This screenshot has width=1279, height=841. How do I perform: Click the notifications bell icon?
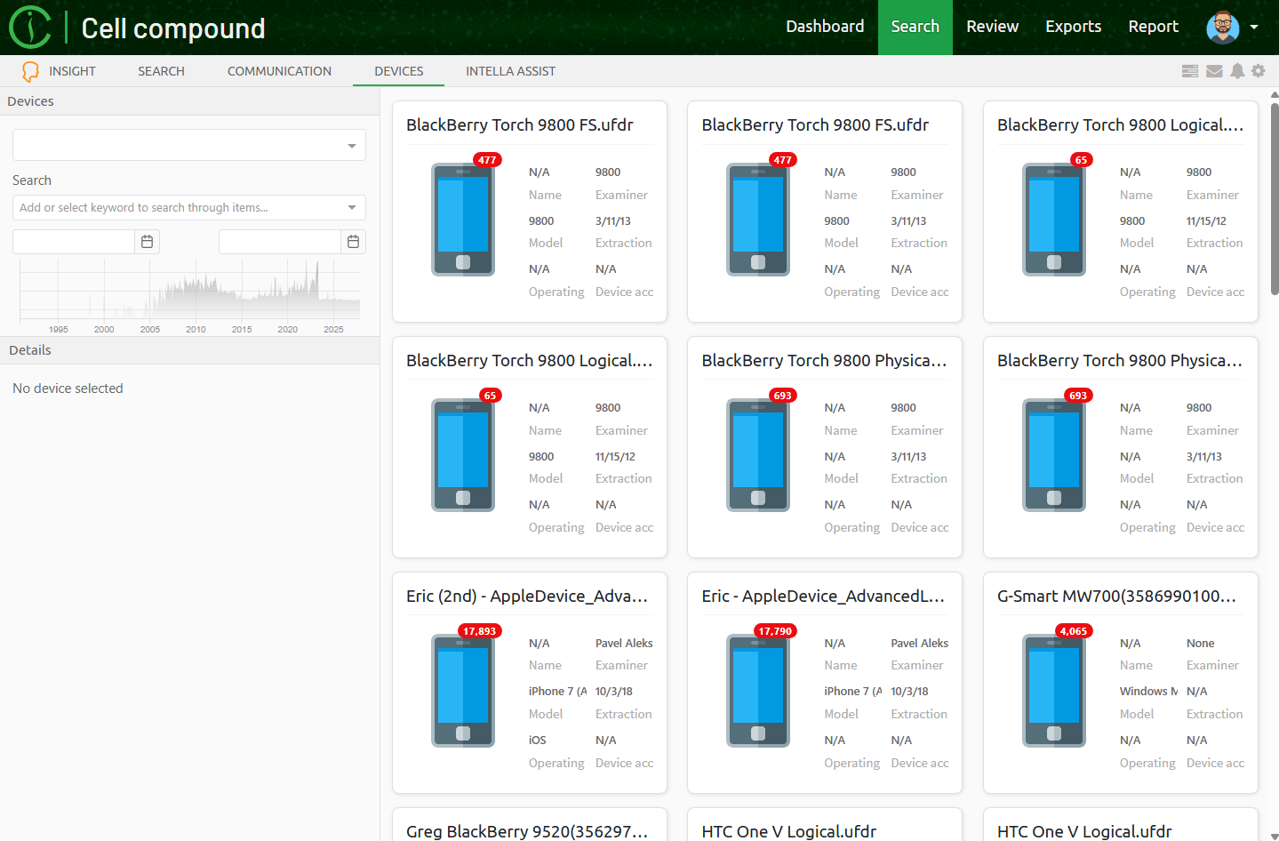tap(1237, 71)
